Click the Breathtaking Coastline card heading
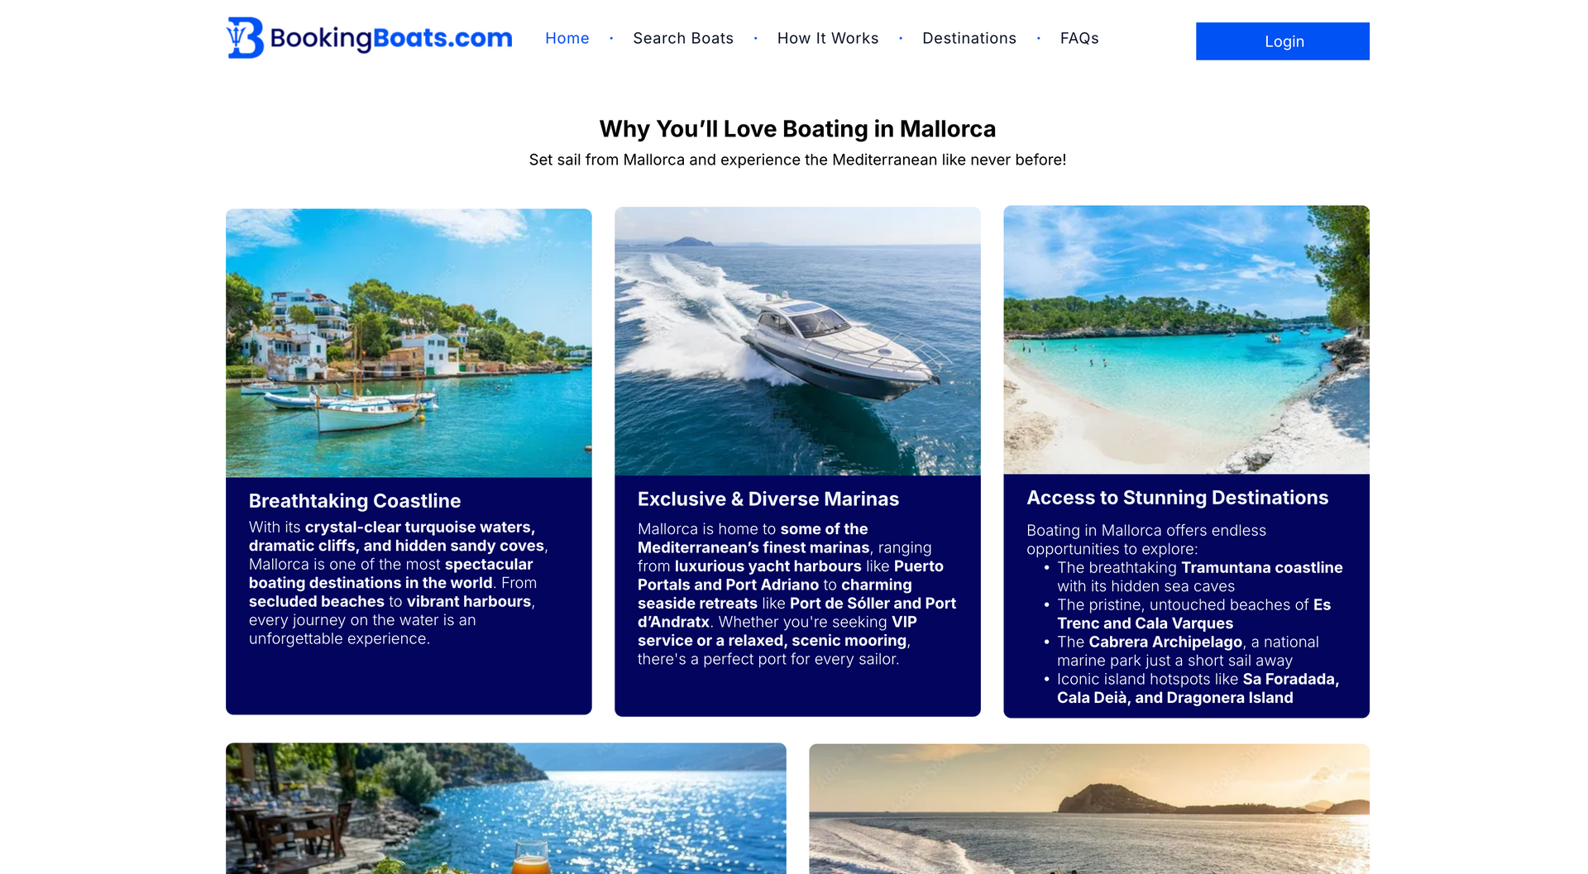Viewport: 1588px width, 874px height. (x=355, y=501)
